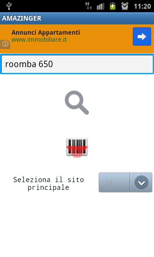Viewport: 154px width, 257px height.
Task: Tap the AMAZINGER title bar
Action: tap(77, 18)
